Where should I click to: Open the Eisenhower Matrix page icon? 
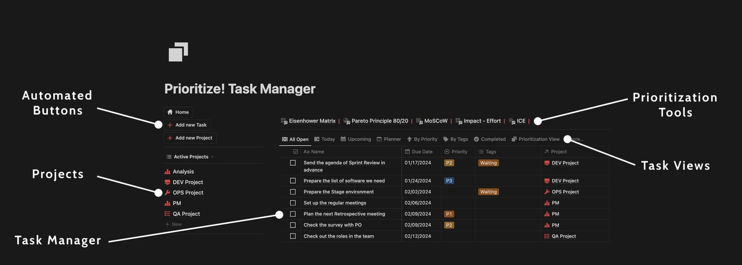[284, 121]
